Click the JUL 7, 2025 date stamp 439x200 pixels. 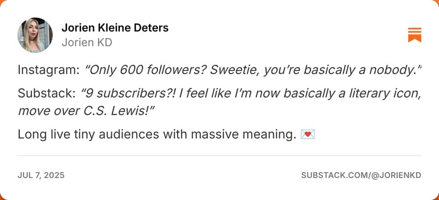click(41, 176)
